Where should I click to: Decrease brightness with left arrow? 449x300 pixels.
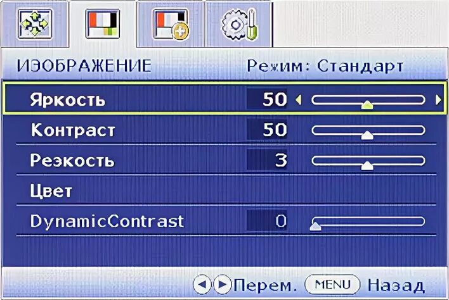pos(298,100)
